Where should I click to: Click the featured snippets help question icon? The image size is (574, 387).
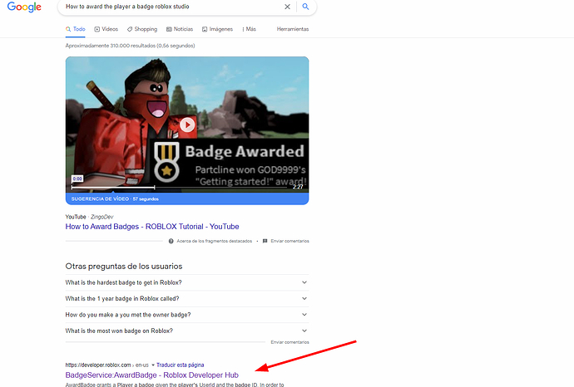coord(171,241)
